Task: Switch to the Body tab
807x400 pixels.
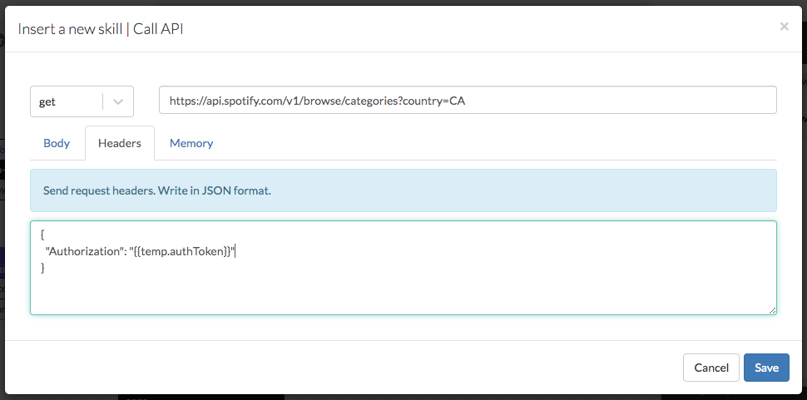Action: 57,143
